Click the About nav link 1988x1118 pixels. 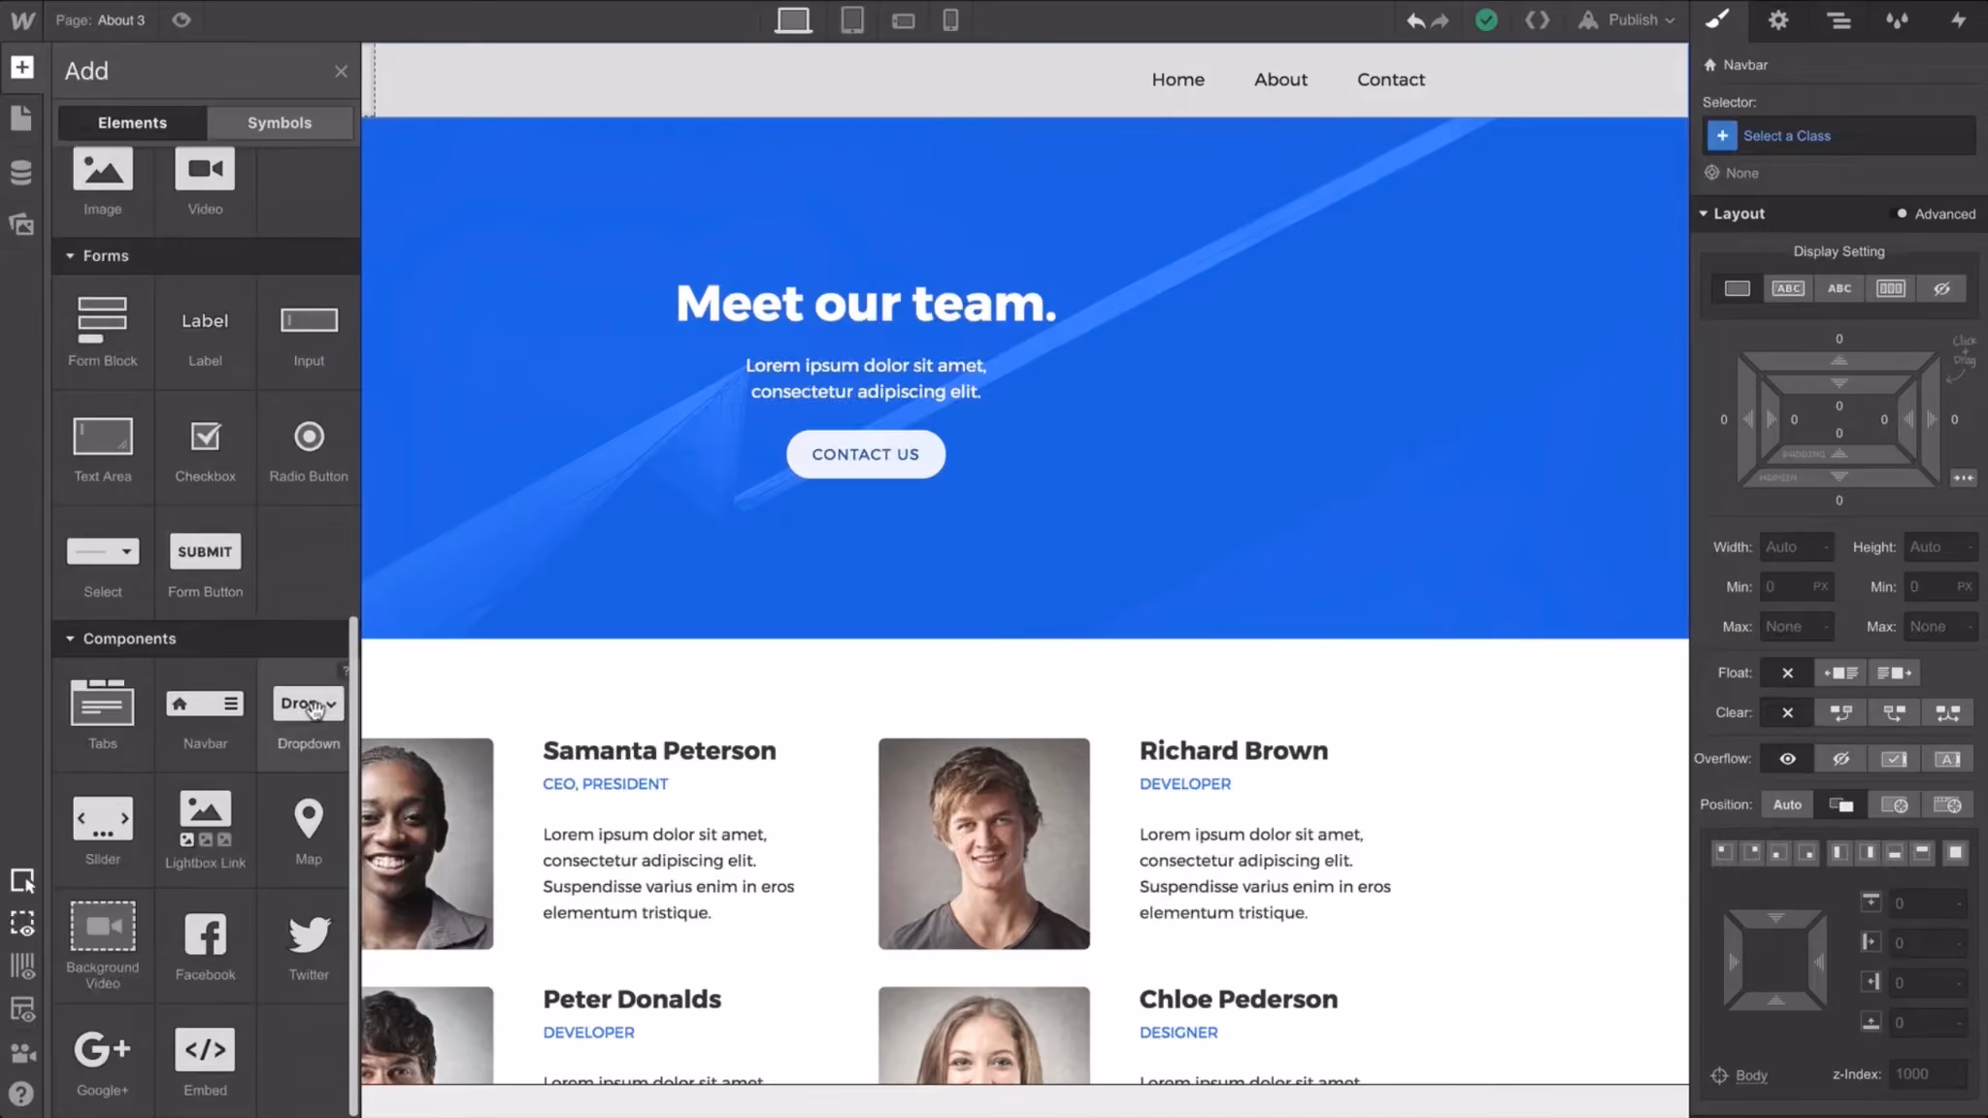[x=1280, y=80]
